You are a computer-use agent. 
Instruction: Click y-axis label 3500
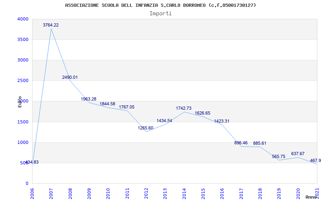pyautogui.click(x=23, y=39)
